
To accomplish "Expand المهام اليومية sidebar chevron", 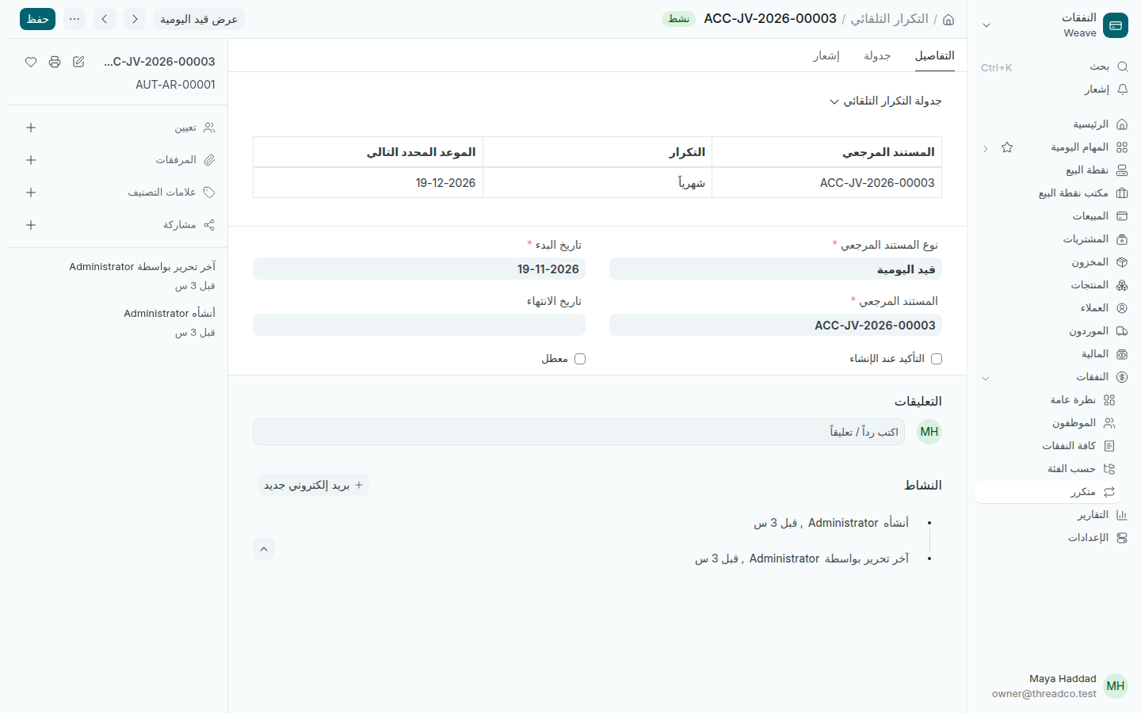I will pyautogui.click(x=986, y=148).
